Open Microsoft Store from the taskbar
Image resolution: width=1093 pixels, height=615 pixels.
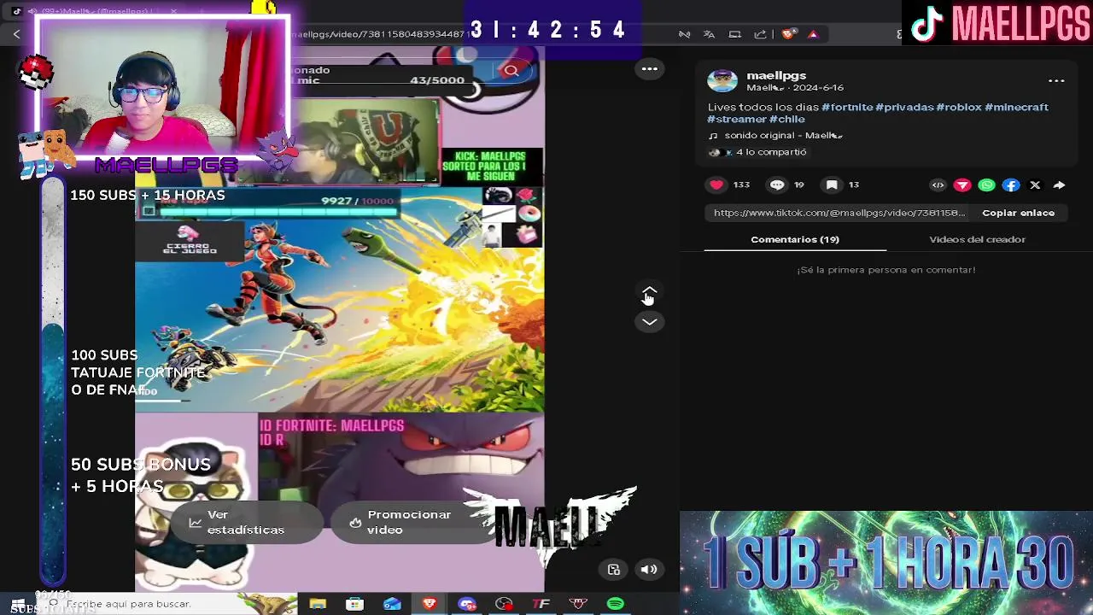(354, 604)
